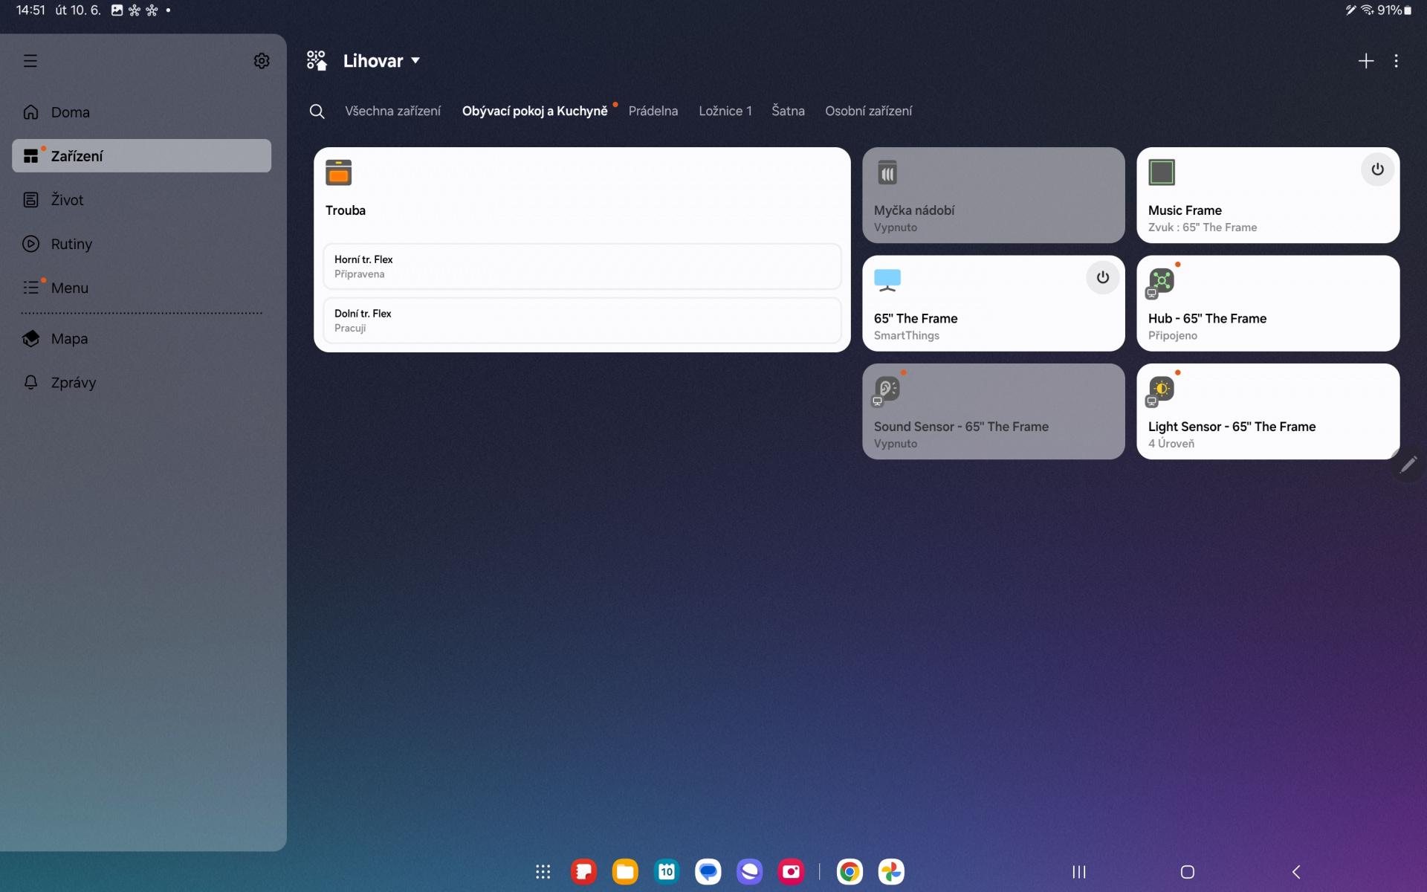This screenshot has width=1427, height=892.
Task: Tap the recent apps navigation button
Action: pos(1079,872)
